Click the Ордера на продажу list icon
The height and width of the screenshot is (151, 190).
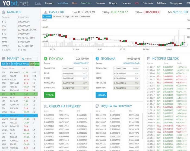[x=46, y=106]
